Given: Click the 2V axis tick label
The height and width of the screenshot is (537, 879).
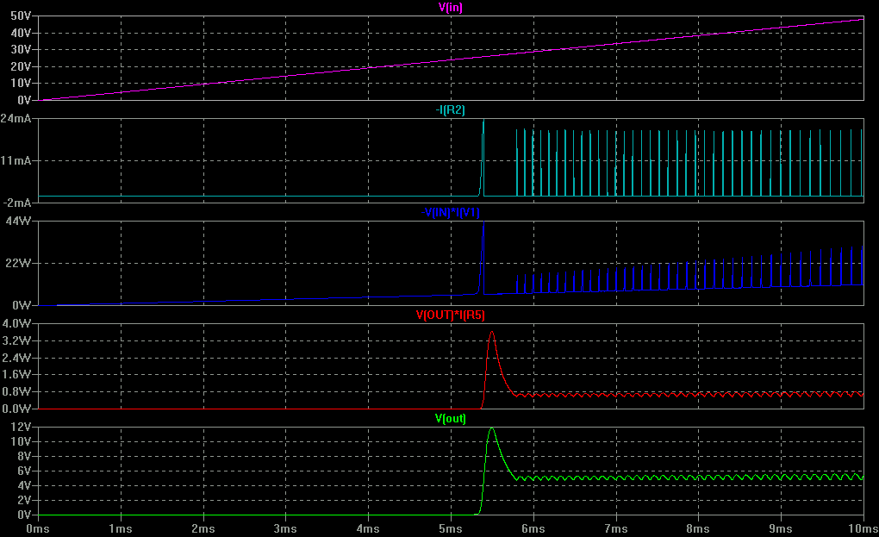Looking at the screenshot, I should [24, 500].
